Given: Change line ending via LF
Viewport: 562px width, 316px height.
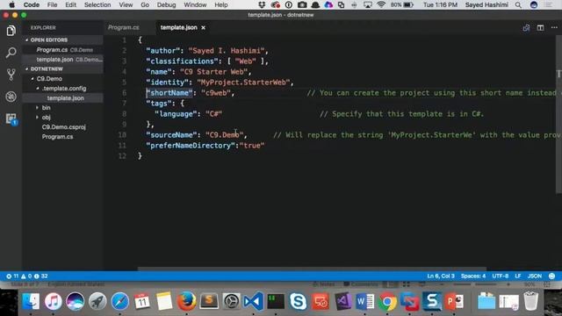Looking at the screenshot, I should [x=517, y=276].
